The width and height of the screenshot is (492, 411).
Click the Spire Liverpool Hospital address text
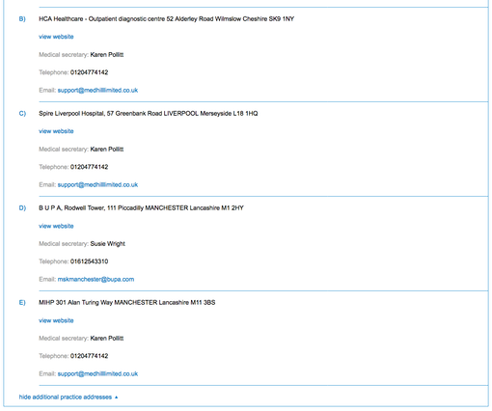point(149,114)
